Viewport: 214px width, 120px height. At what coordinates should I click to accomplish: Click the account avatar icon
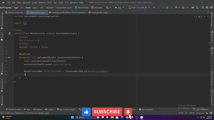tap(211, 7)
